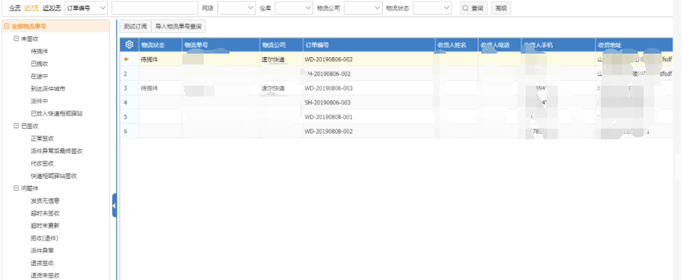This screenshot has height=280, width=683.
Task: Open the 网店 dropdown
Action: 237,8
